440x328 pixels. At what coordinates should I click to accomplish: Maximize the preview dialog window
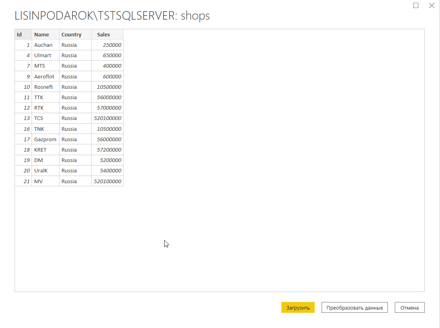416,5
